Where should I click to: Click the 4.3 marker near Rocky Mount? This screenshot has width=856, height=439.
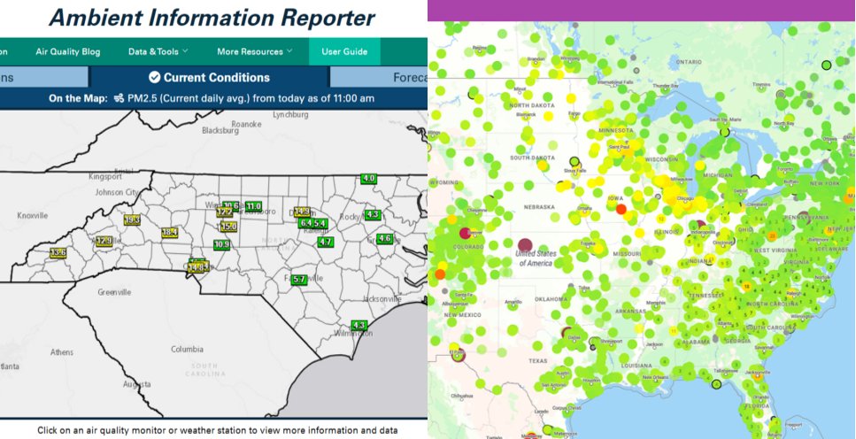click(373, 214)
